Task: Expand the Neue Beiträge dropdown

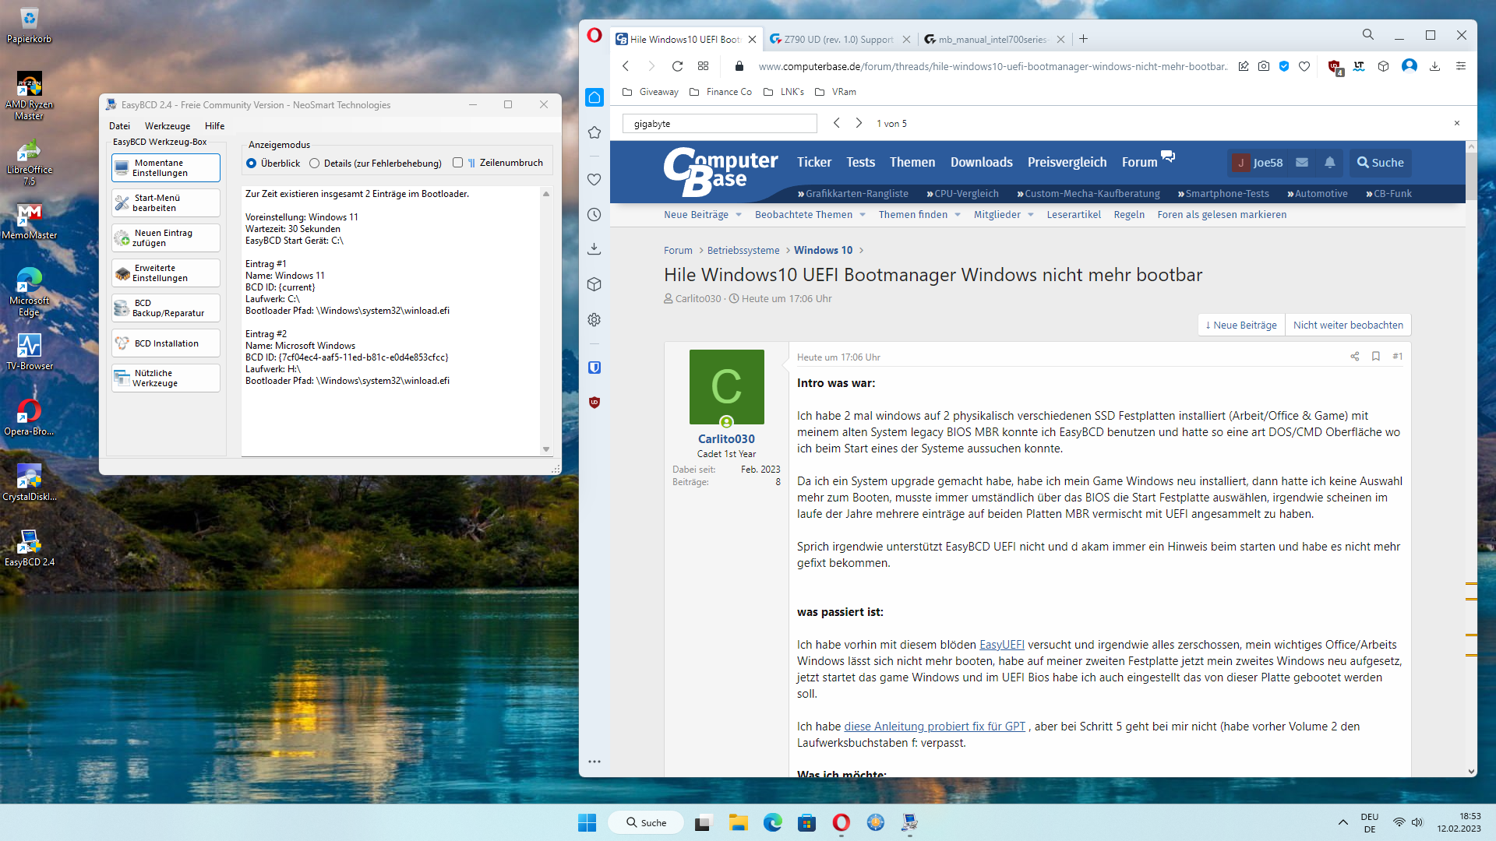Action: pyautogui.click(x=739, y=215)
